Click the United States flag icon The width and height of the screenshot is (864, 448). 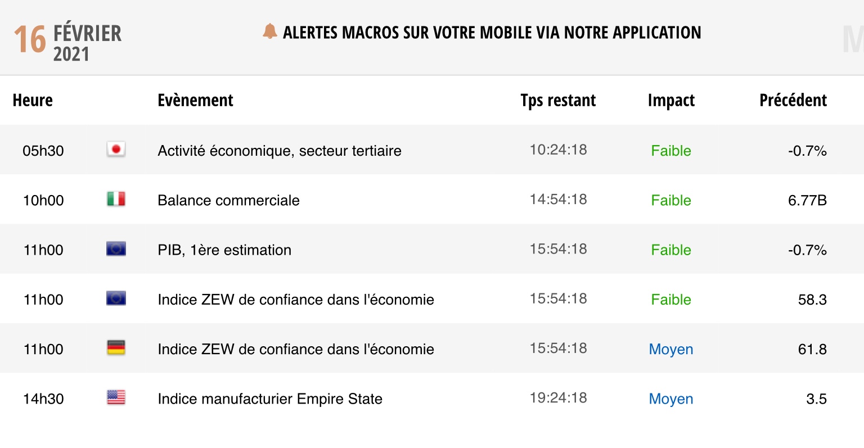116,398
